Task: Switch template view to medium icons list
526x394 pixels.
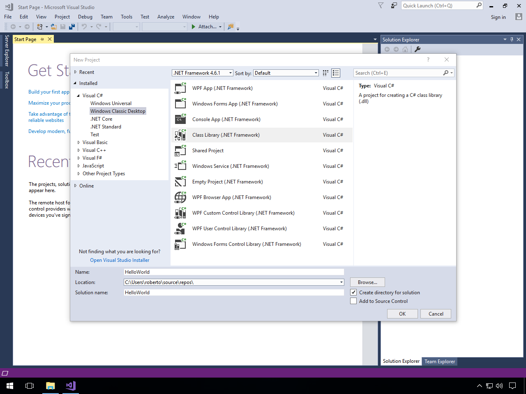Action: (x=336, y=73)
